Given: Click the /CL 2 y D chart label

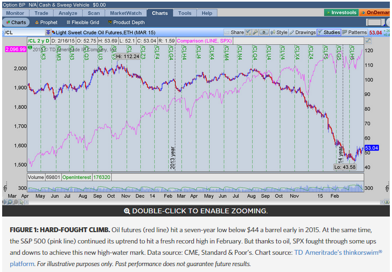Looking at the screenshot, I should [x=39, y=41].
